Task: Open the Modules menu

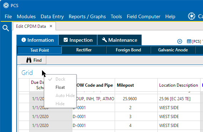Action: pyautogui.click(x=26, y=16)
